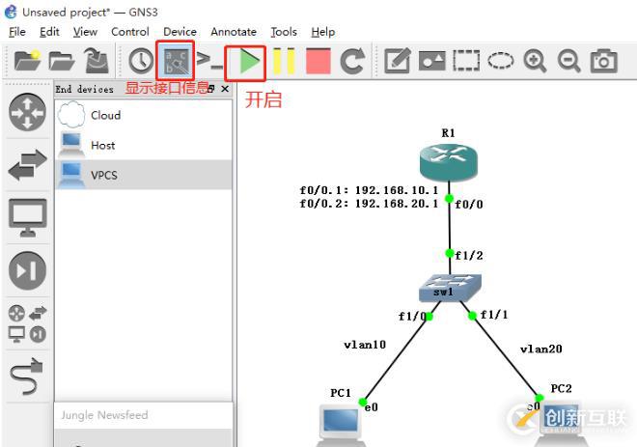The height and width of the screenshot is (447, 637).
Task: Start all devices with green play button
Action: [x=247, y=62]
